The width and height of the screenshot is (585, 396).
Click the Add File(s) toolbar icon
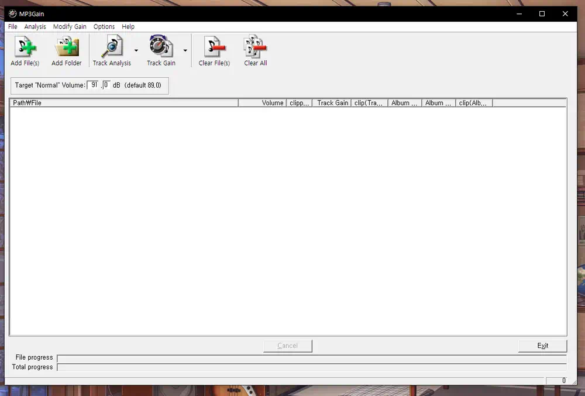[25, 51]
